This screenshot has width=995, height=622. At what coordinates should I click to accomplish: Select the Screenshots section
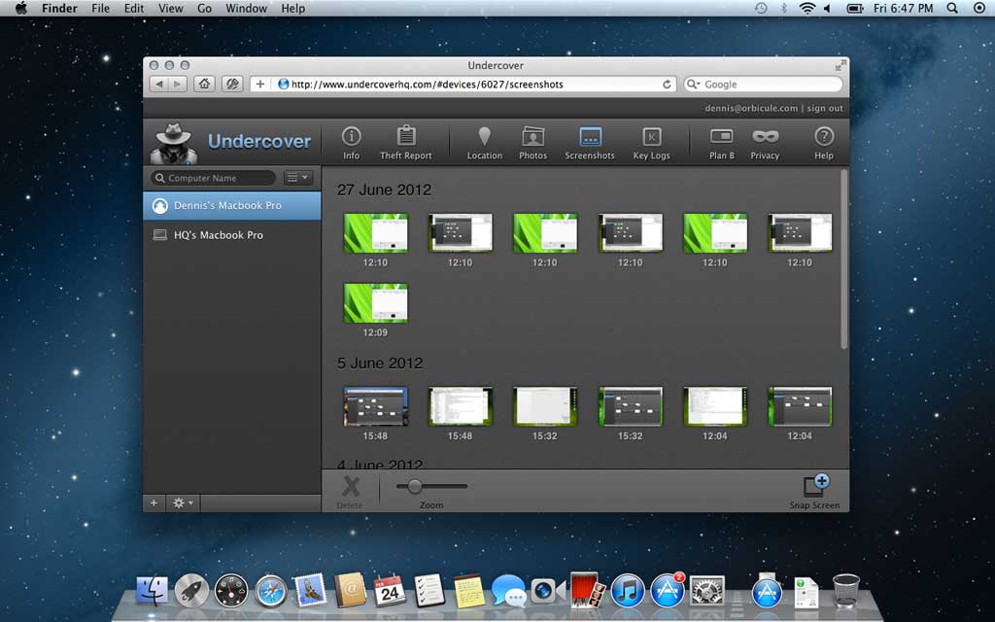point(590,143)
